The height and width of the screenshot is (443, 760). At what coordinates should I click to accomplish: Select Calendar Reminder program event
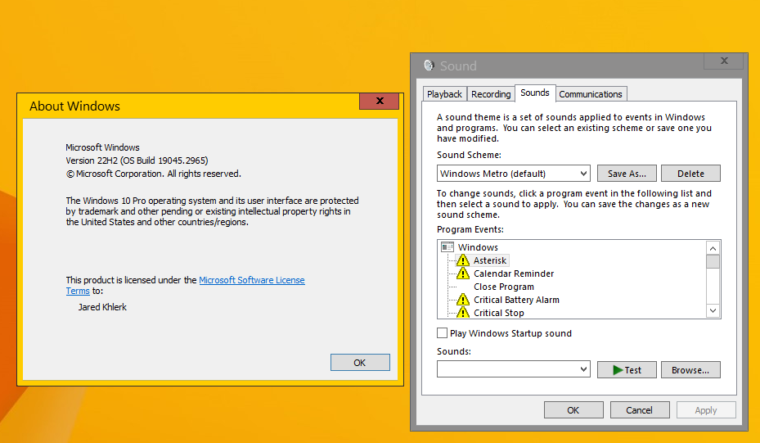click(x=514, y=273)
